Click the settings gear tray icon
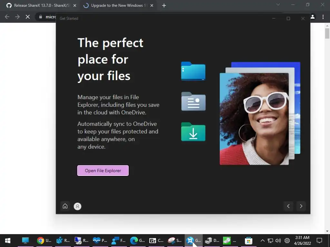 tap(287, 241)
